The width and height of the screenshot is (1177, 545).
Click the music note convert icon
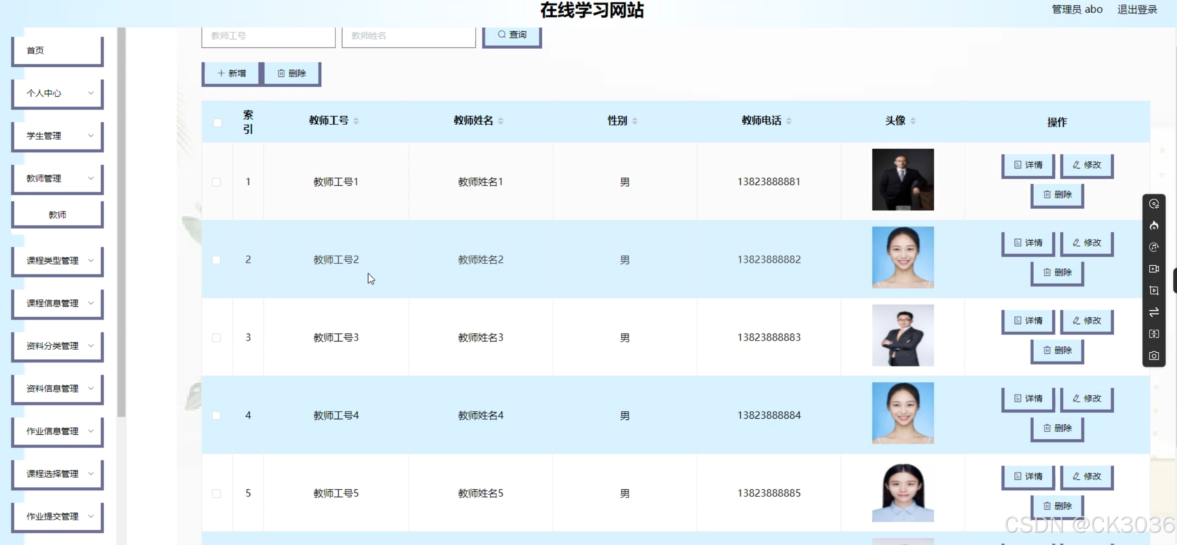tap(1154, 247)
